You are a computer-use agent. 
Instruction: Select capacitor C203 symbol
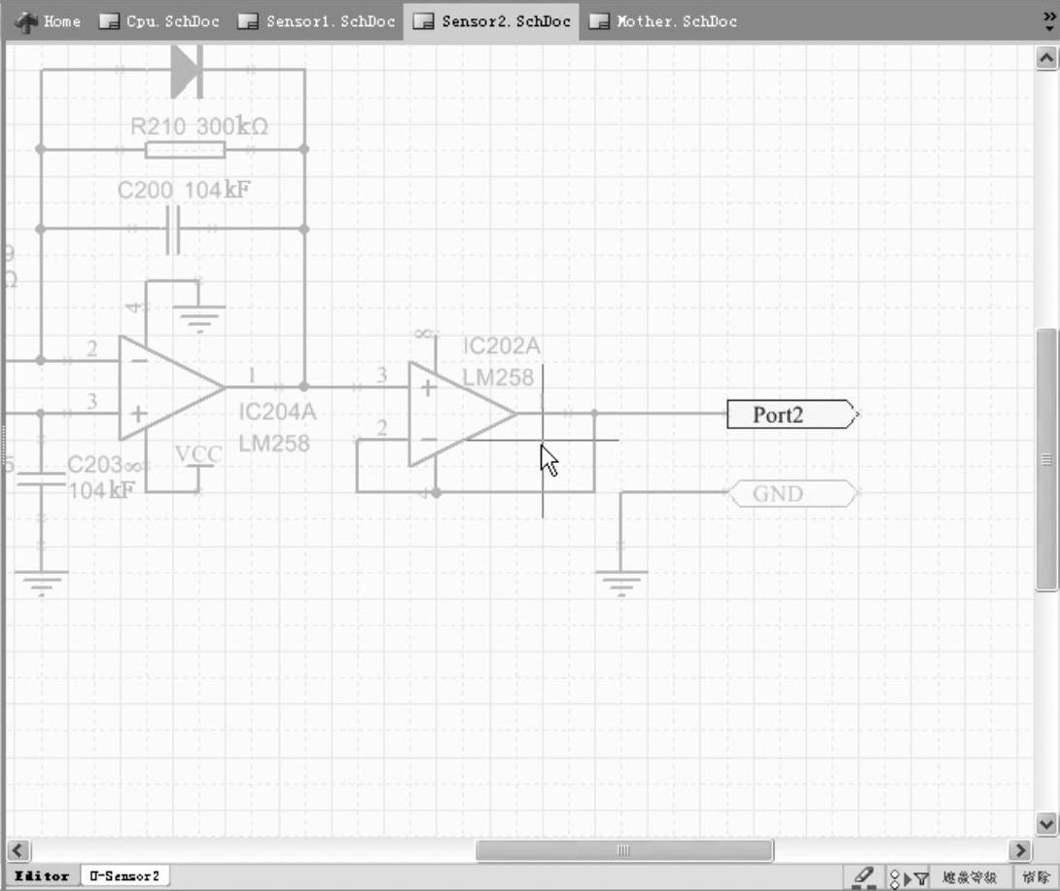tap(41, 480)
